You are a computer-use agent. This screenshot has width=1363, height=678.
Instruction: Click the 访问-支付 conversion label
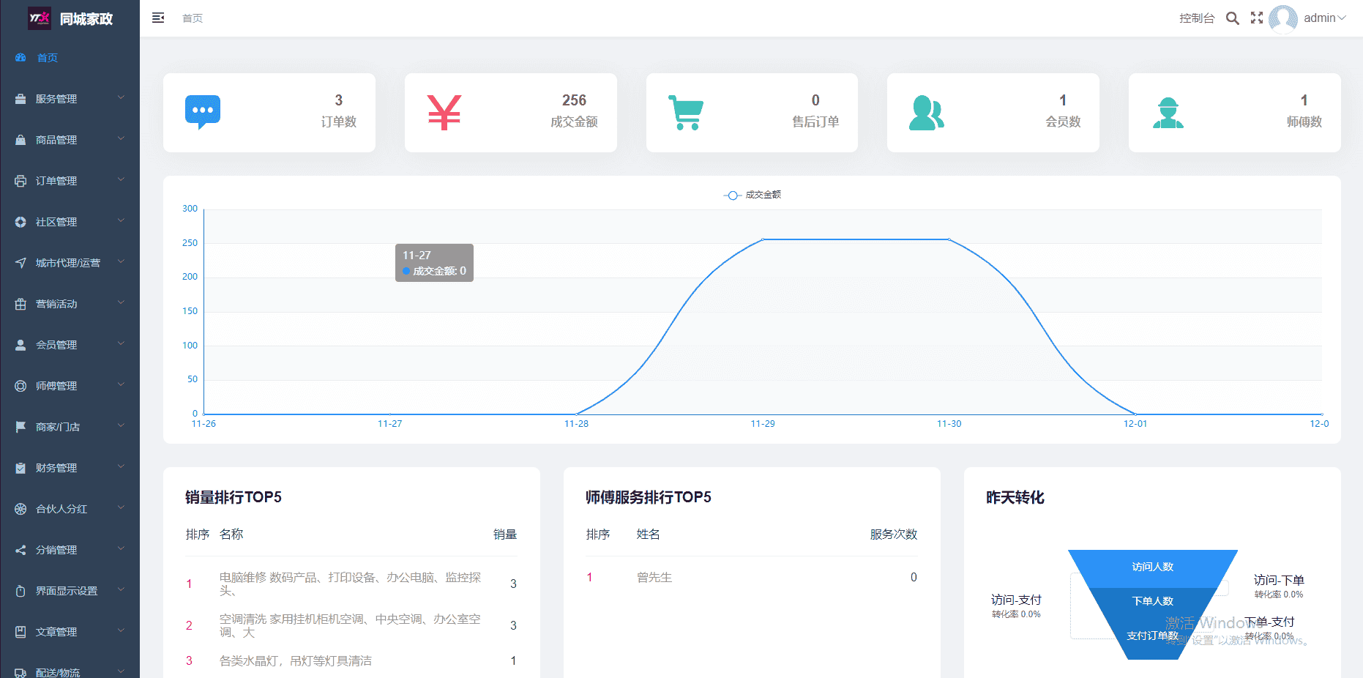(1016, 600)
